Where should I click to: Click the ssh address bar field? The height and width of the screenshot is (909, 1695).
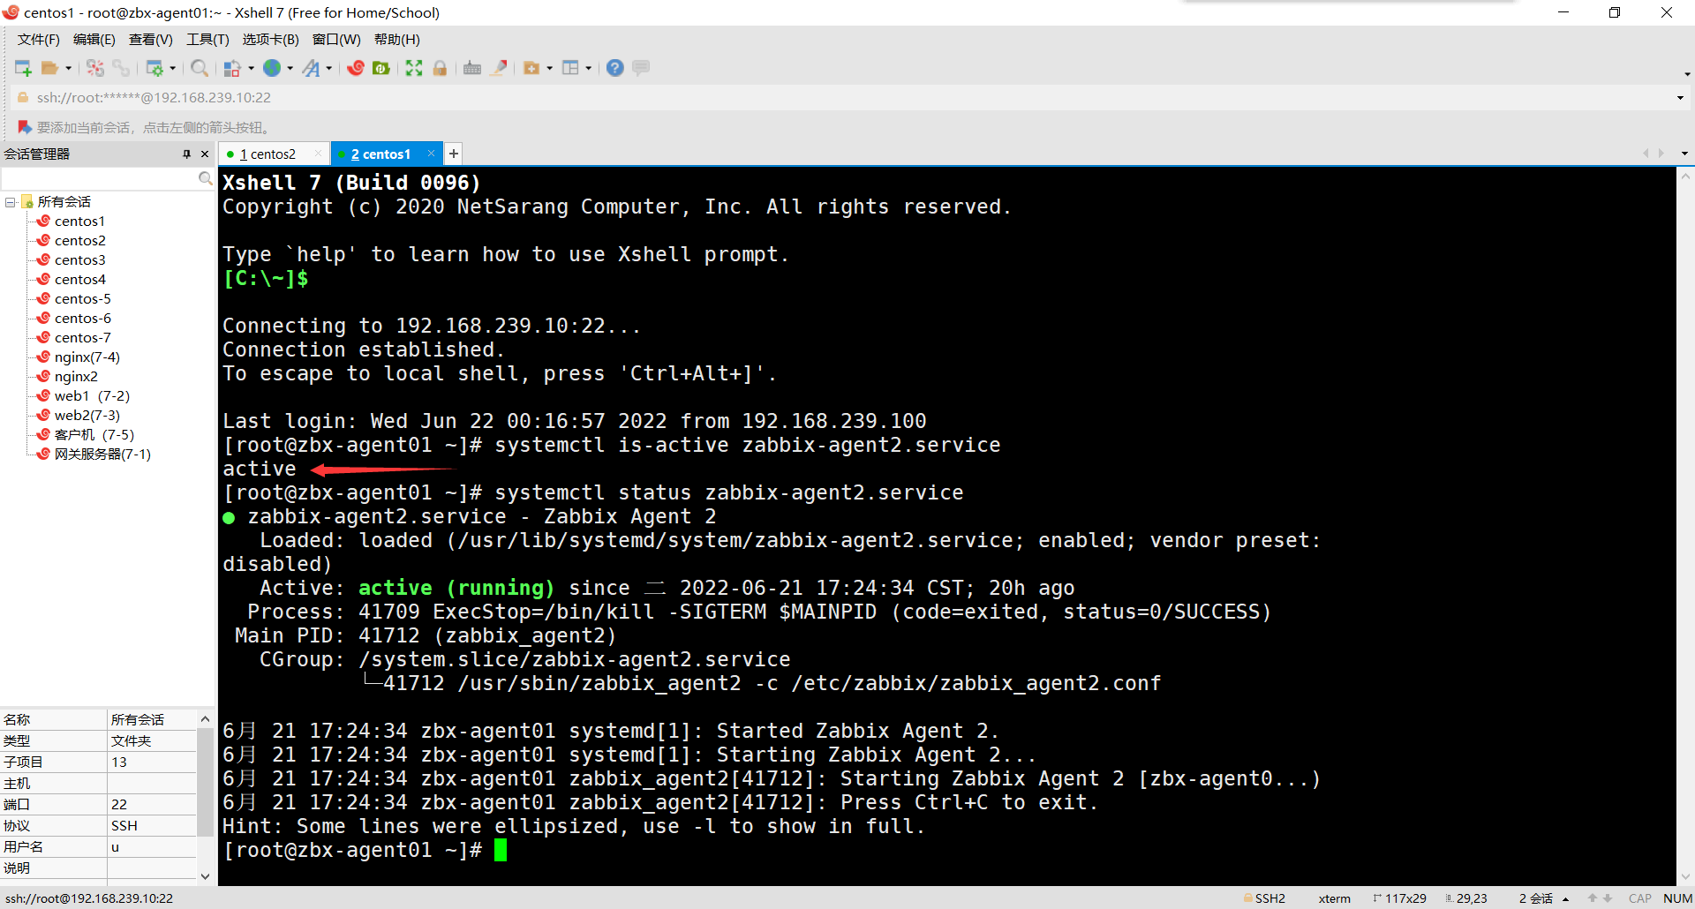pyautogui.click(x=847, y=97)
